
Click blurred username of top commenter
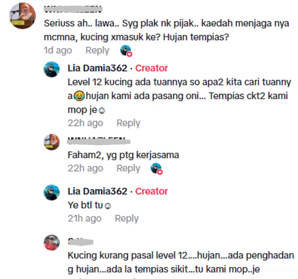(73, 9)
